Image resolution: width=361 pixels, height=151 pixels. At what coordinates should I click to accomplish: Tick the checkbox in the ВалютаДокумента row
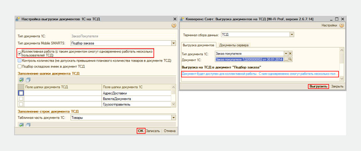click(x=21, y=99)
